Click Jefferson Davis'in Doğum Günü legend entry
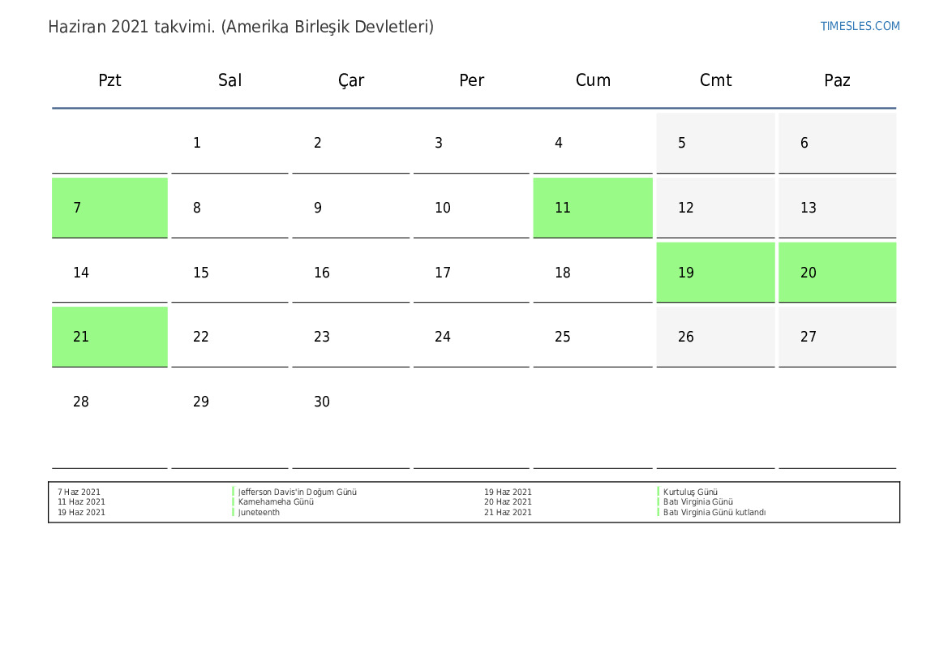The width and height of the screenshot is (948, 671). 298,492
